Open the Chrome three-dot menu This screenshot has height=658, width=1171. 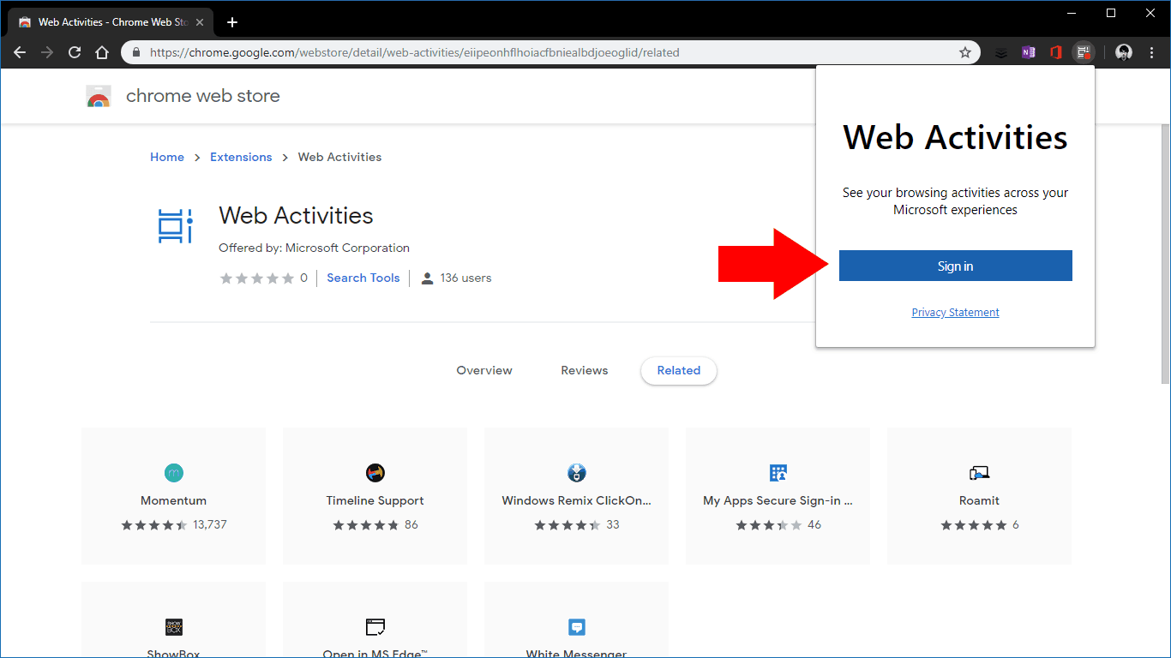(1152, 52)
